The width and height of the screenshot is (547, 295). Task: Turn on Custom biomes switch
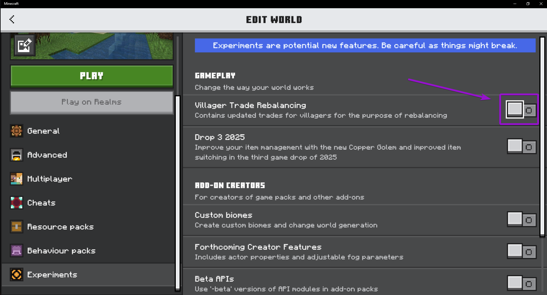click(x=522, y=219)
